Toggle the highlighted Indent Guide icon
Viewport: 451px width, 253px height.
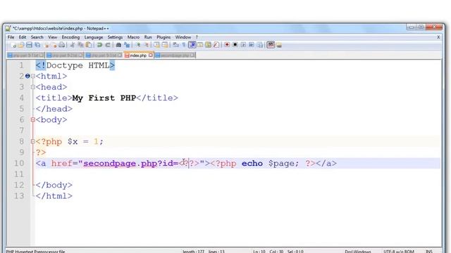[192, 45]
